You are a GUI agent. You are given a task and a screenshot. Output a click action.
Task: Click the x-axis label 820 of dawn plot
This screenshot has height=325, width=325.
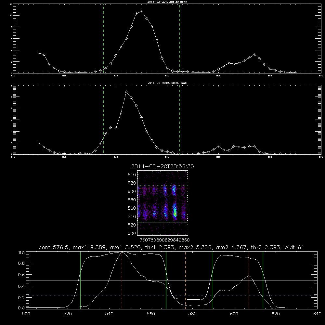coord(64,76)
